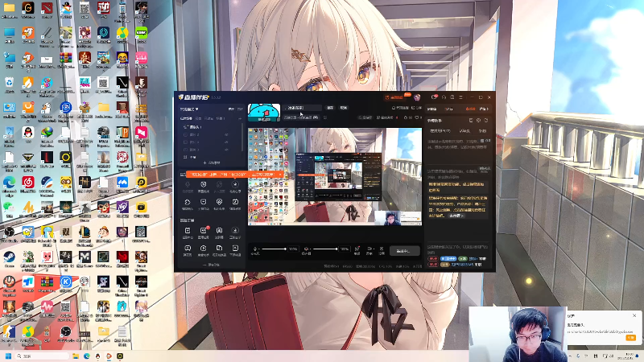Select the first scene tab in the left panel
644x362 pixels.
(x=186, y=118)
